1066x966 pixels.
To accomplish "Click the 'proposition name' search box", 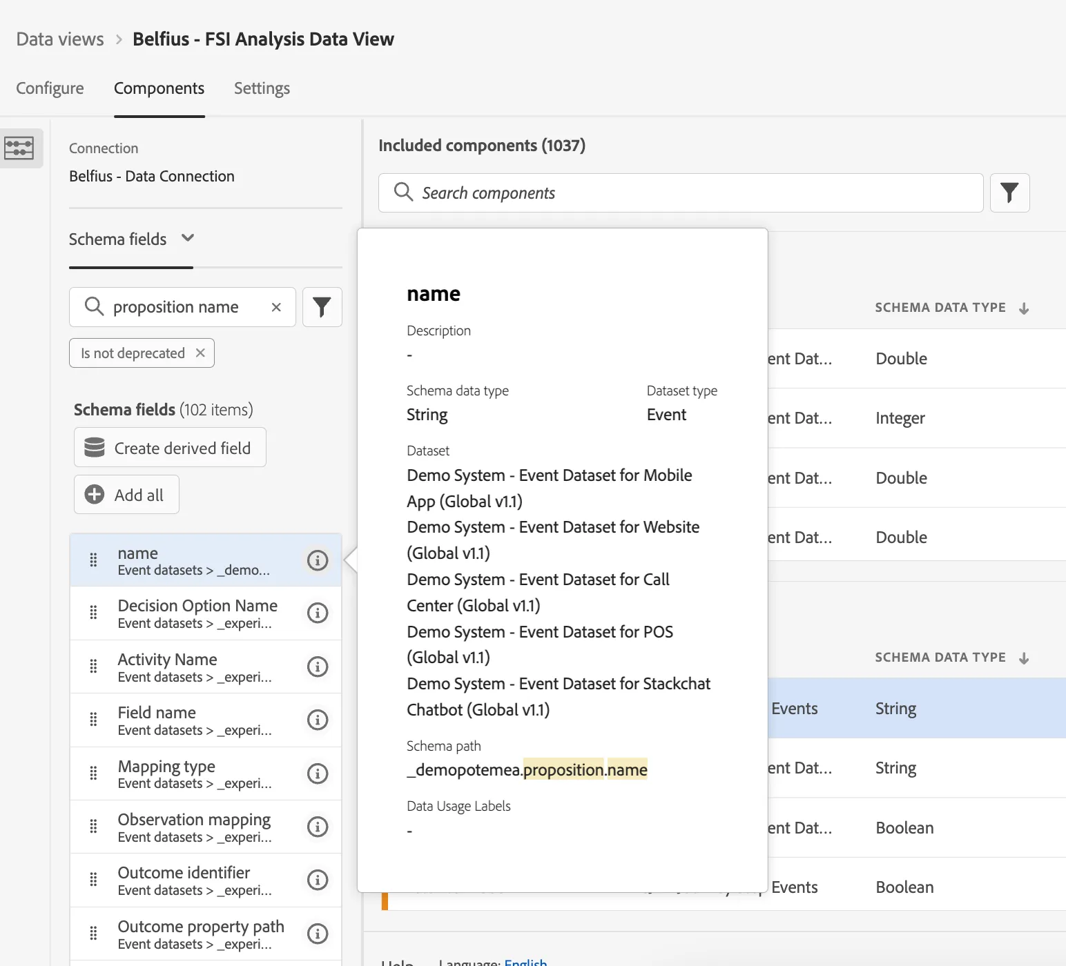I will click(x=182, y=307).
